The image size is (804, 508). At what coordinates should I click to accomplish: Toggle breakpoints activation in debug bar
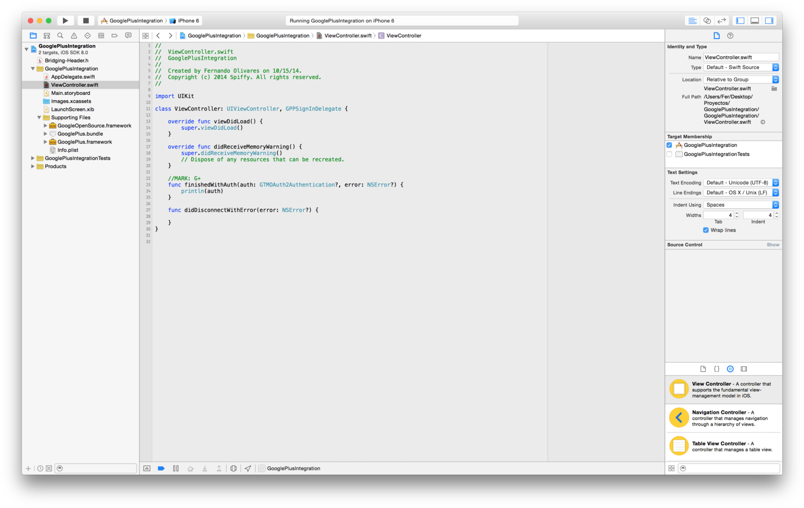[x=161, y=468]
